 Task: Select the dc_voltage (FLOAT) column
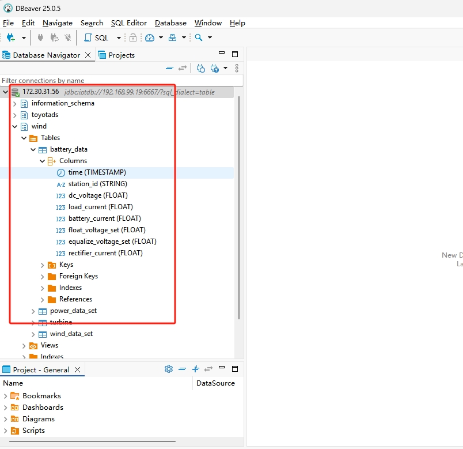[x=98, y=195]
